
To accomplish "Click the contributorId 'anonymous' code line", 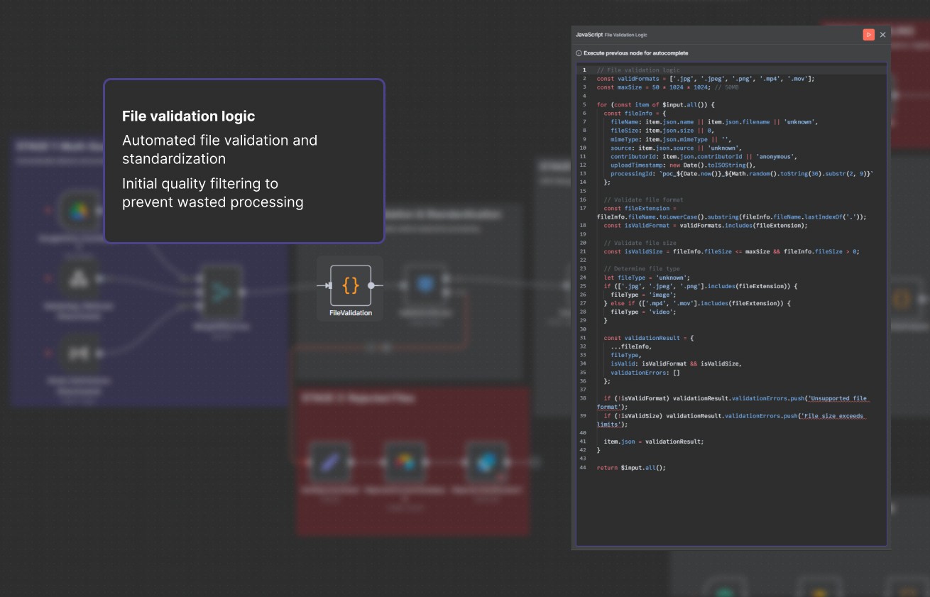I will [x=704, y=157].
